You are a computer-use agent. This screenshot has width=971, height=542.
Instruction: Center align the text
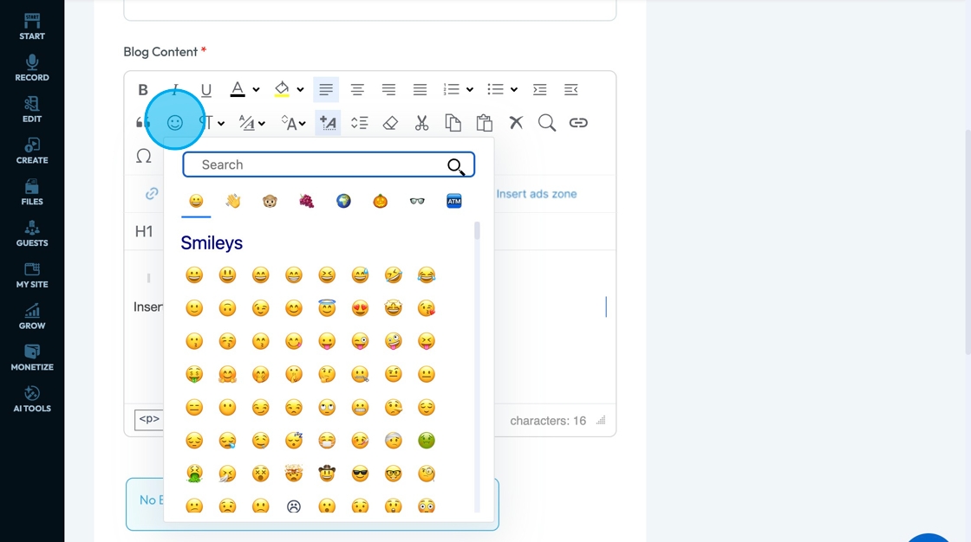tap(357, 90)
